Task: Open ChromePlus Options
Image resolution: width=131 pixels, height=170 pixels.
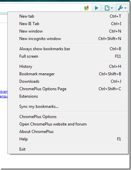Action: click(73, 117)
